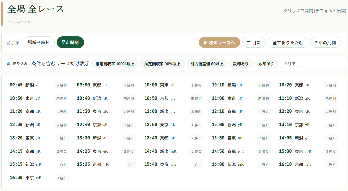Open 16:00 新潟 12R race
348x191 pixels.
point(241,164)
